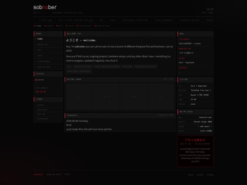Follow the thoughts.html link in Thoughts header

[165, 115]
